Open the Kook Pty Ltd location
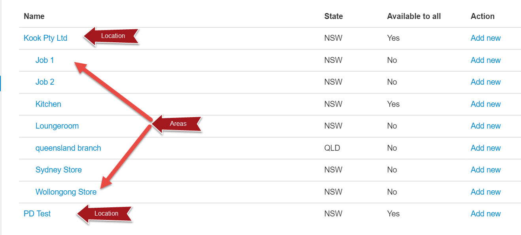521x235 pixels. tap(45, 38)
